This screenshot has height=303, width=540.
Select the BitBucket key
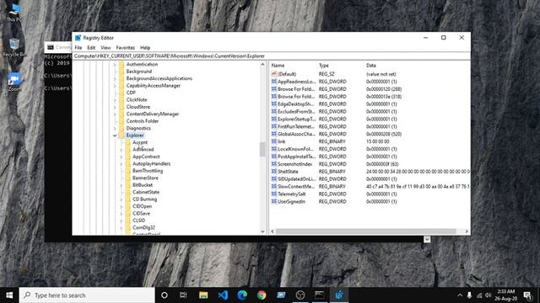pyautogui.click(x=143, y=185)
